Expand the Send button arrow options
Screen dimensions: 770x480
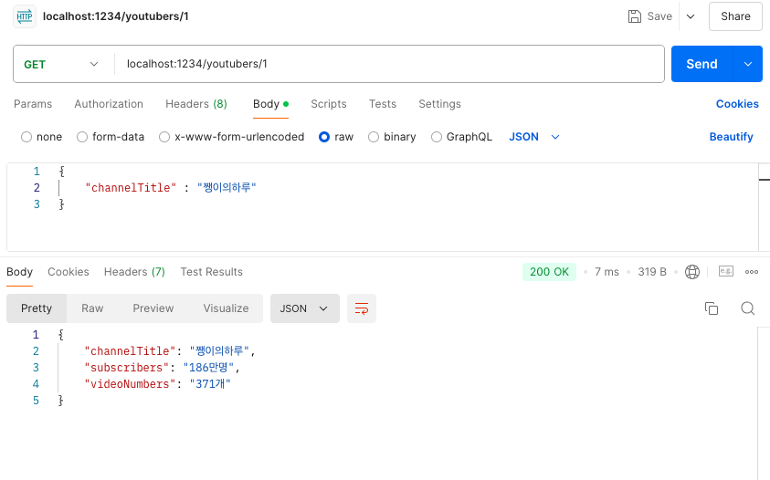(747, 64)
